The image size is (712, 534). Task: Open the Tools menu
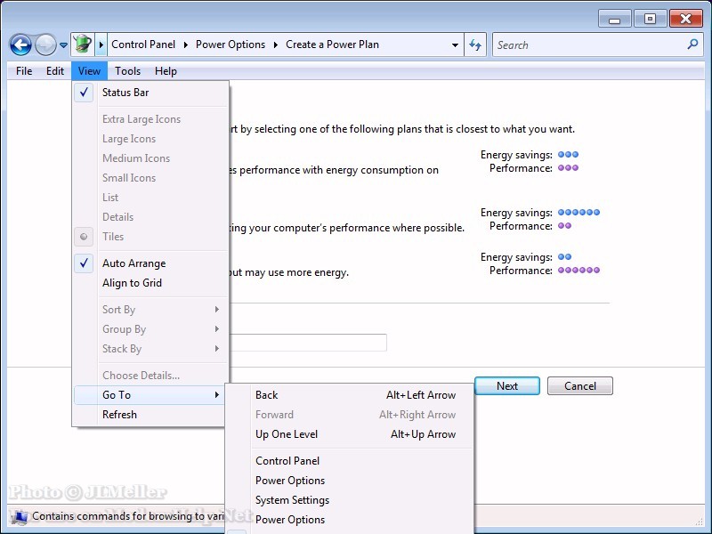click(127, 71)
